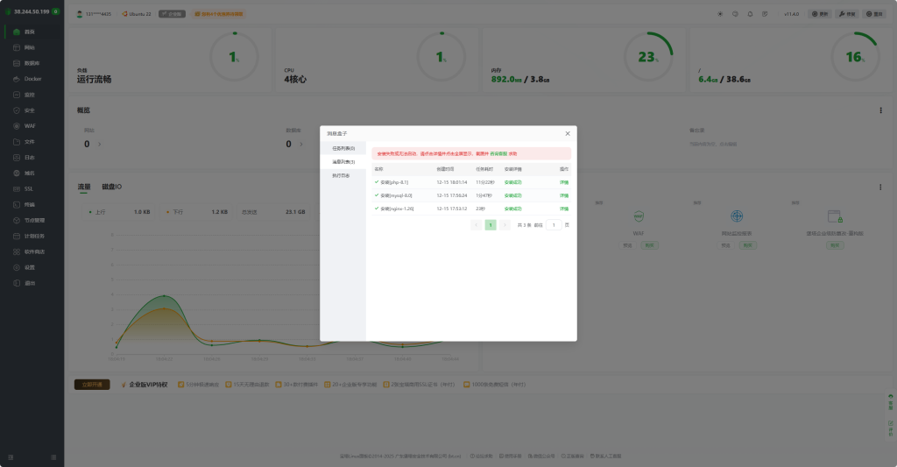Go to previous page in dialog pagination
897x467 pixels.
point(476,225)
